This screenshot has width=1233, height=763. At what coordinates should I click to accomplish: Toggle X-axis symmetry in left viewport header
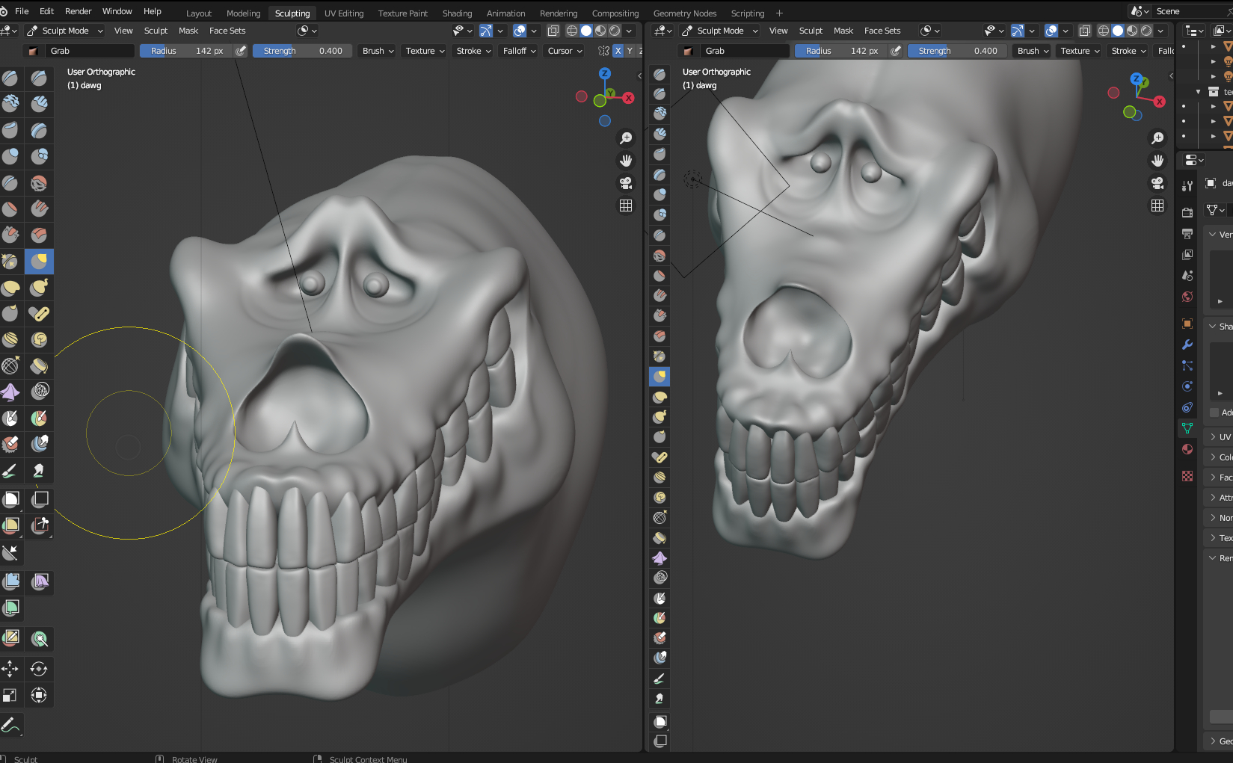(618, 51)
